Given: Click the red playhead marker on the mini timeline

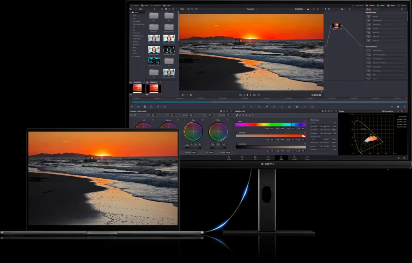Looking at the screenshot, I should click(406, 99).
